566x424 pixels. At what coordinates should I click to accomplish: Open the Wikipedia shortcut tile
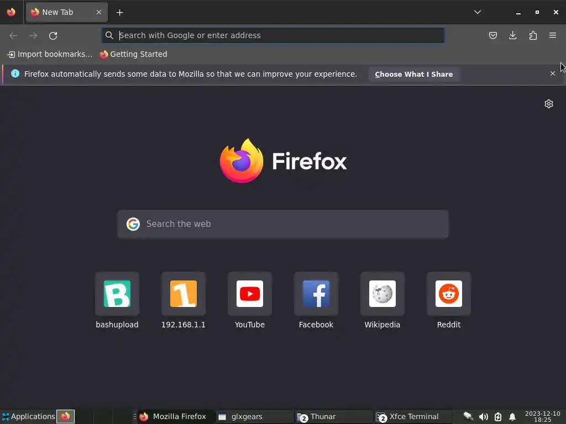(382, 301)
